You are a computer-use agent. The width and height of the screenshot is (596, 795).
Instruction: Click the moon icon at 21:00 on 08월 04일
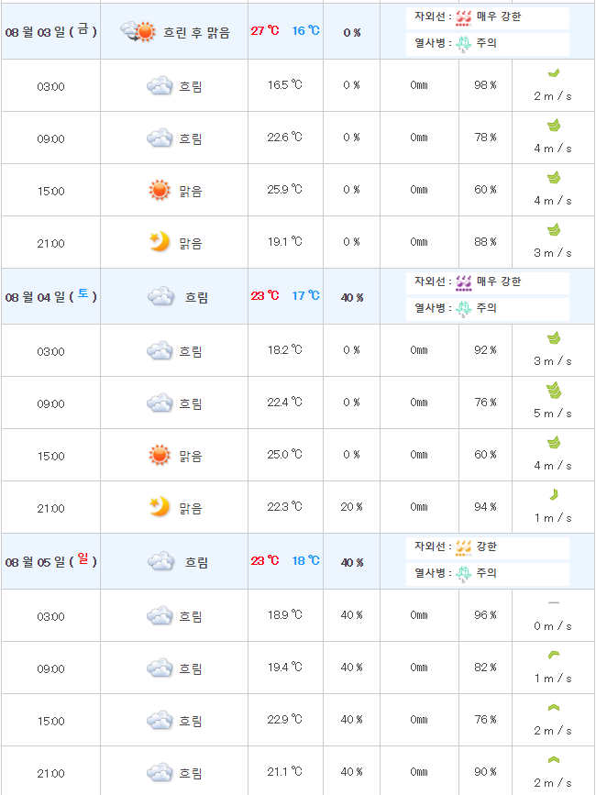point(160,507)
